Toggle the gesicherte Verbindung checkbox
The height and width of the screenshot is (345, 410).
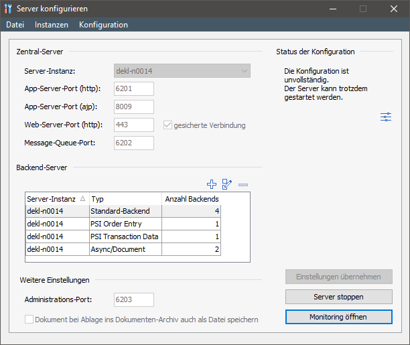[x=168, y=125]
